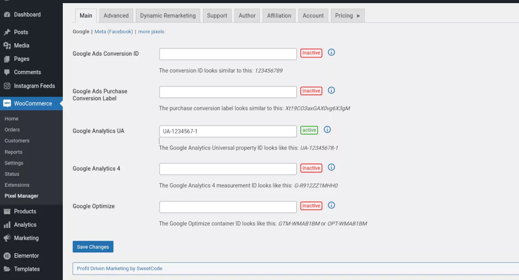Click the Products box icon

(7, 211)
